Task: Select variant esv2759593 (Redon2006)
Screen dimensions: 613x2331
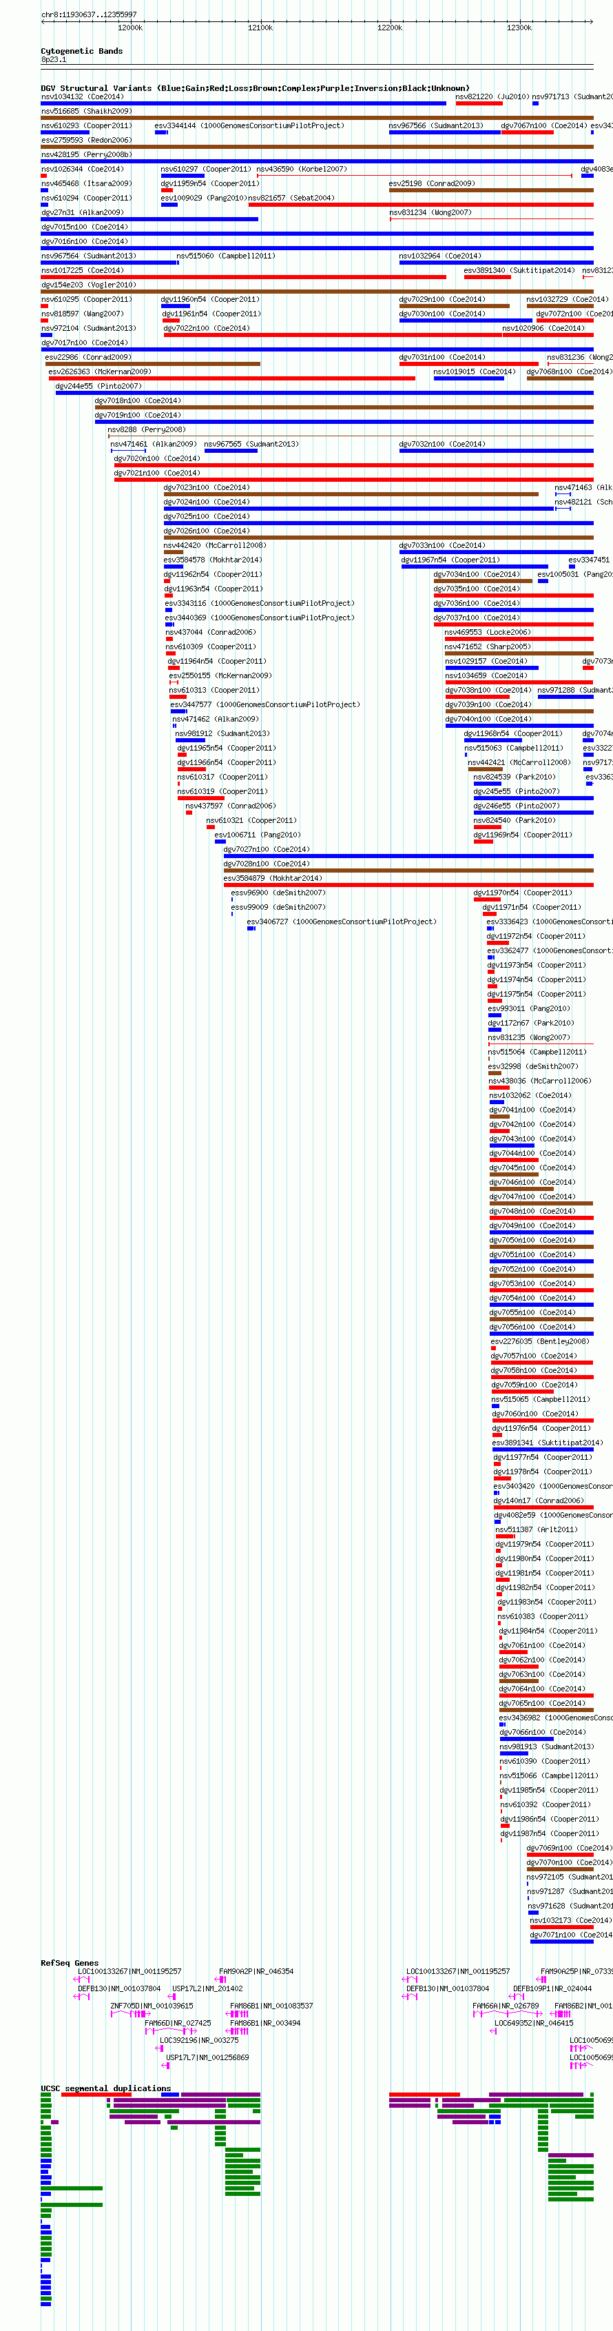Action: 86,140
